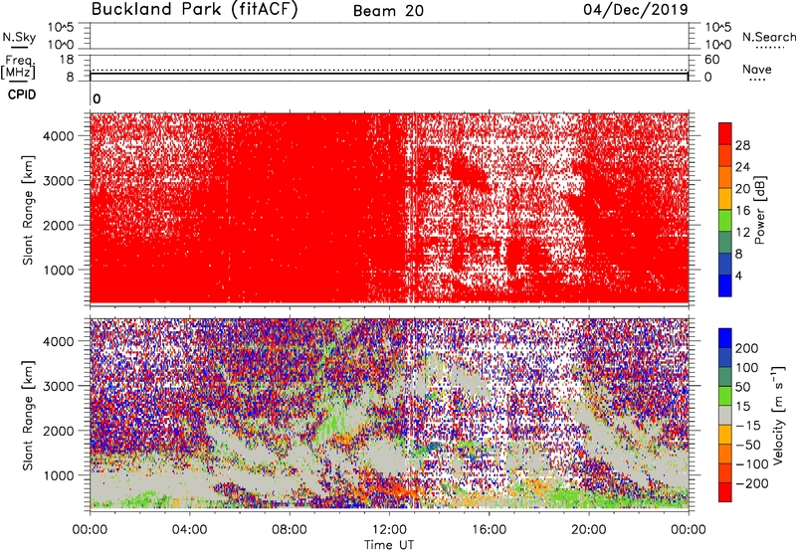The image size is (796, 551).
Task: Click the red top segment of power colorbar
Action: pyautogui.click(x=725, y=133)
